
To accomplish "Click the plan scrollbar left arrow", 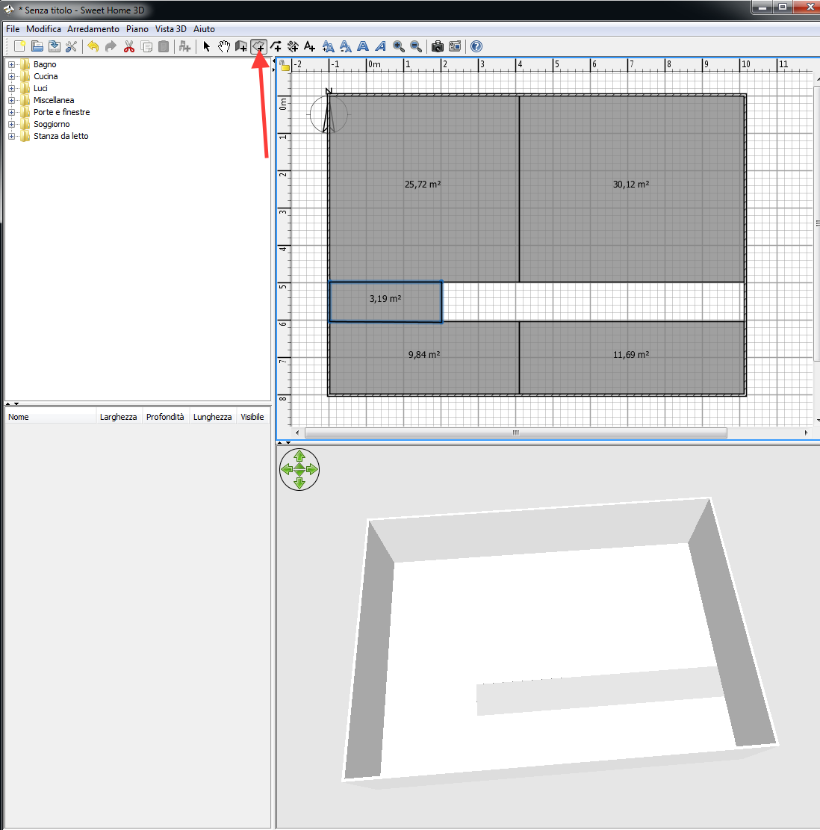I will pos(296,433).
